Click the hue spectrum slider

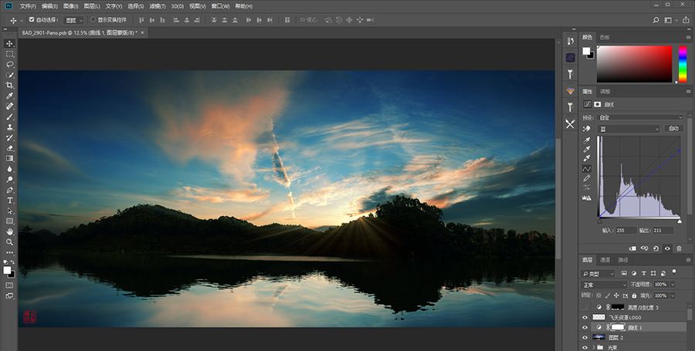pyautogui.click(x=683, y=64)
